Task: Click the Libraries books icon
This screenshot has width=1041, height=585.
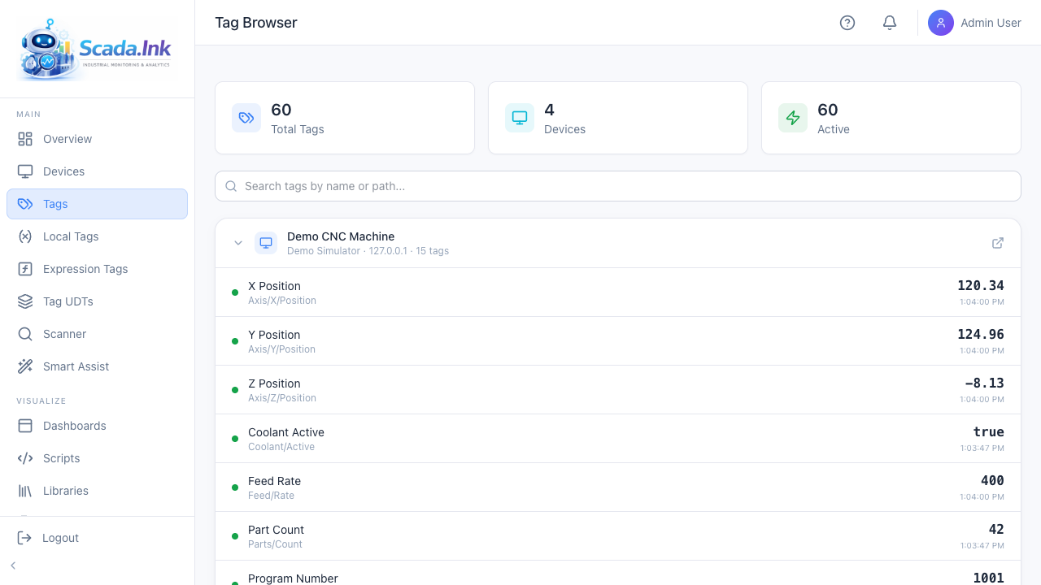Action: coord(25,491)
